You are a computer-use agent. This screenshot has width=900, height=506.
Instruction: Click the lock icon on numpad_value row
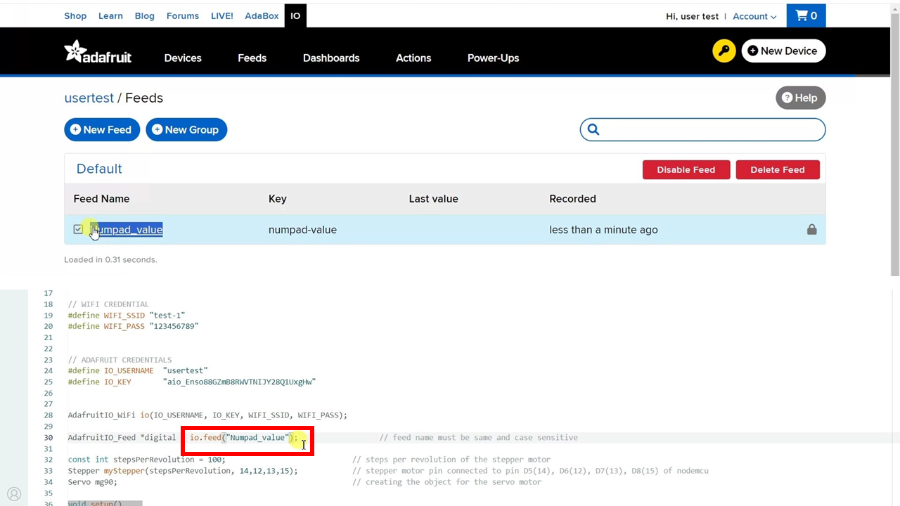[811, 230]
